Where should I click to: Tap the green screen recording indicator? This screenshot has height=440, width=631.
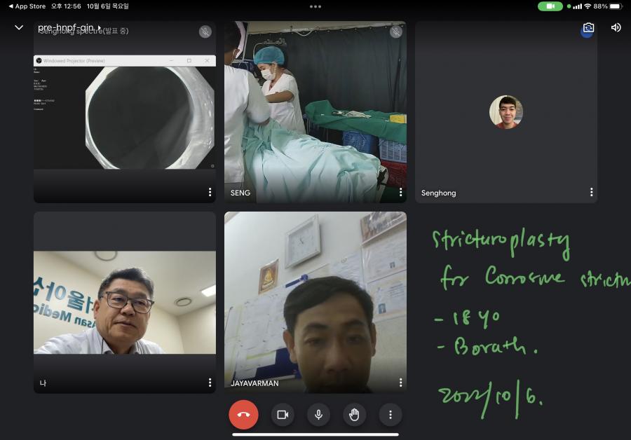click(x=550, y=6)
